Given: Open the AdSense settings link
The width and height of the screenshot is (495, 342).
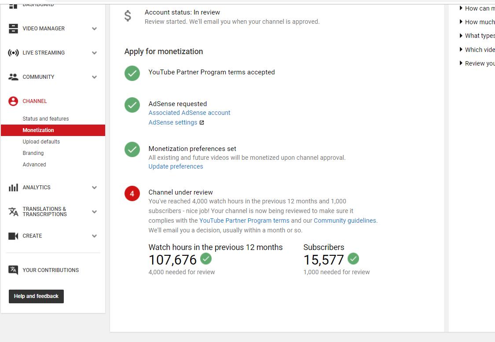Looking at the screenshot, I should pyautogui.click(x=172, y=122).
